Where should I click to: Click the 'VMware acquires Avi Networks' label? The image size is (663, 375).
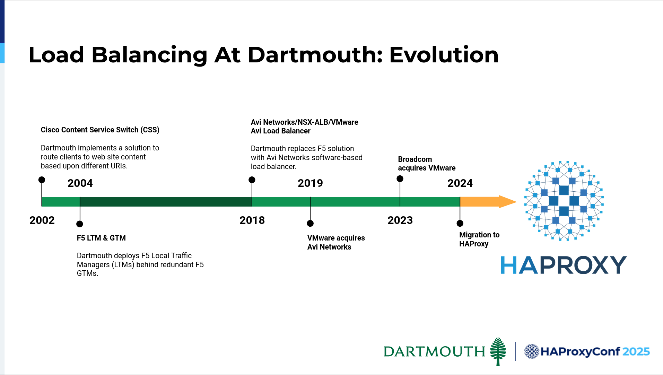(336, 242)
